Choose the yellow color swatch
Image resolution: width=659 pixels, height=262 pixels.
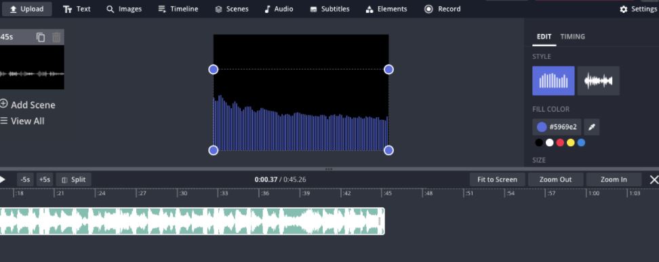pyautogui.click(x=570, y=143)
